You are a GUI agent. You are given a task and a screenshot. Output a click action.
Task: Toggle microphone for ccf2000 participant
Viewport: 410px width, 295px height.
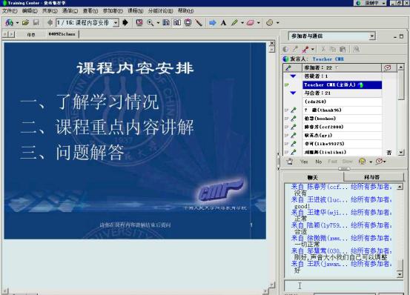click(x=294, y=127)
